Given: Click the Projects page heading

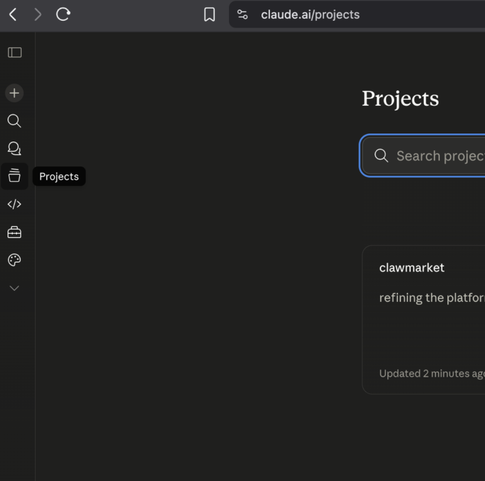Looking at the screenshot, I should (400, 99).
